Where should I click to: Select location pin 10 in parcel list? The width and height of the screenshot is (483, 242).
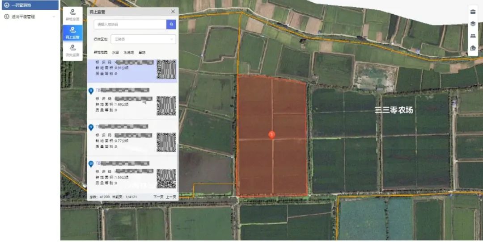click(91, 164)
